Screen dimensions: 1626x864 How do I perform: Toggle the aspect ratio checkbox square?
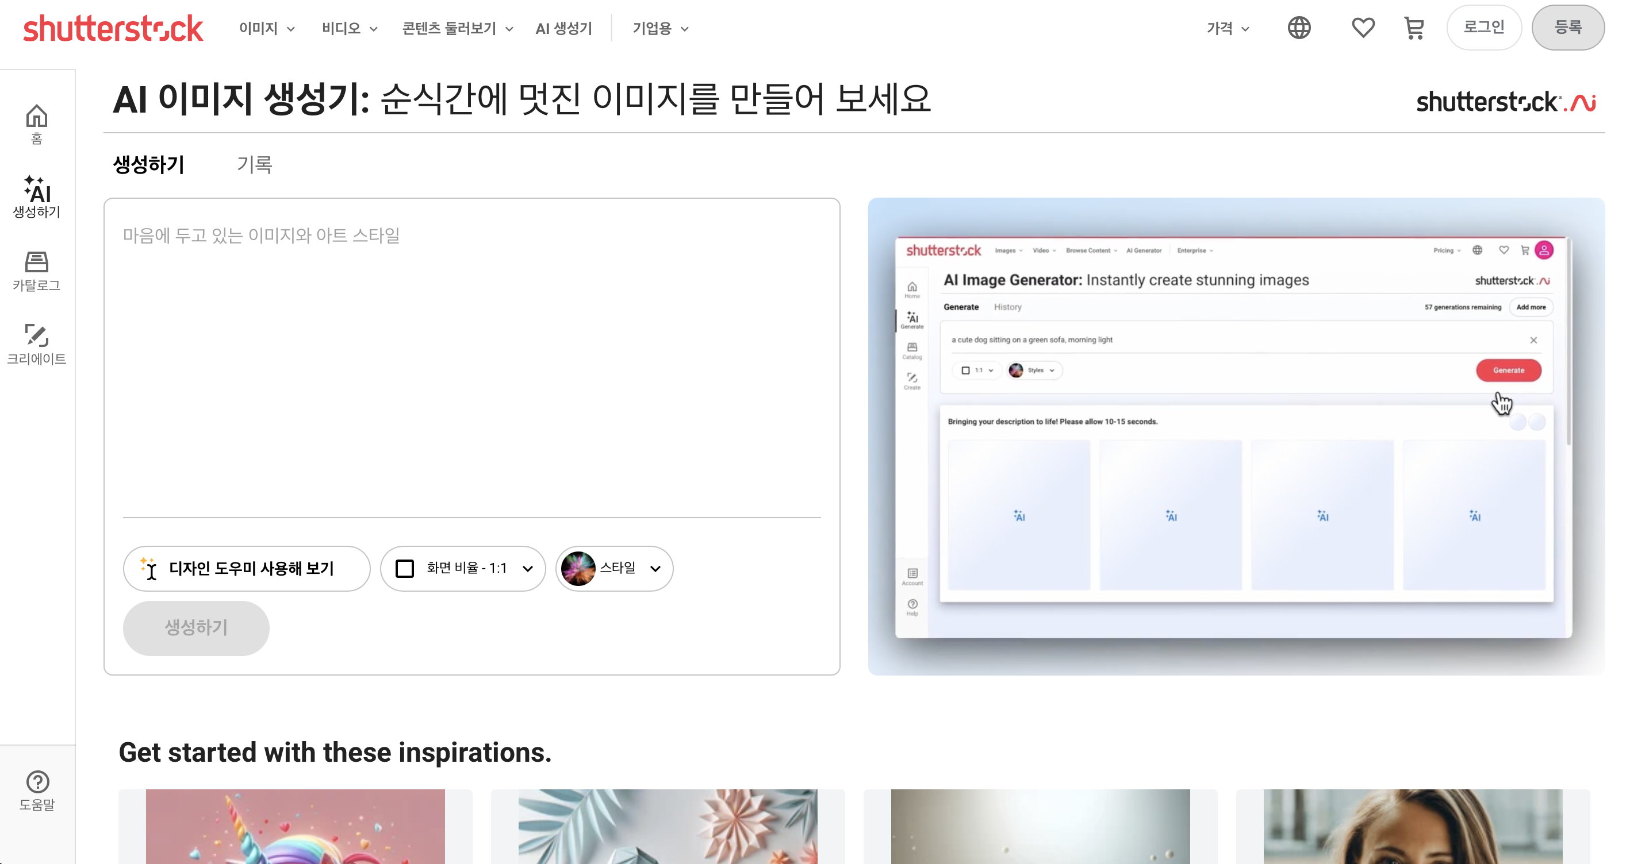405,568
